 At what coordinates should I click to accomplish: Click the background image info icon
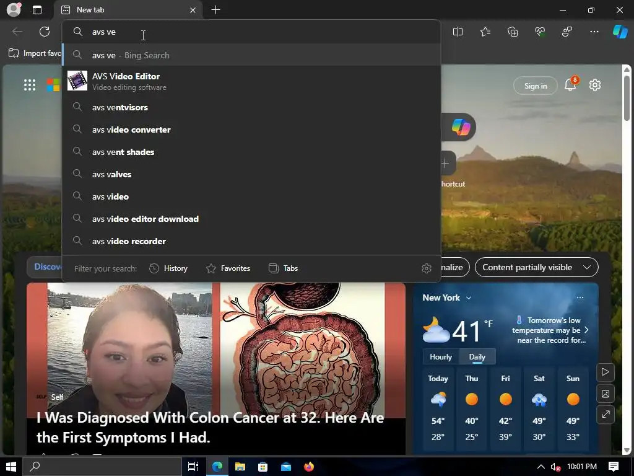[606, 394]
